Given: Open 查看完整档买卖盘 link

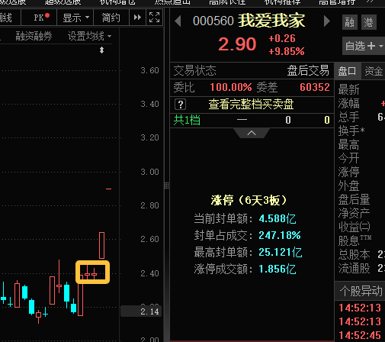Looking at the screenshot, I should click(x=251, y=104).
